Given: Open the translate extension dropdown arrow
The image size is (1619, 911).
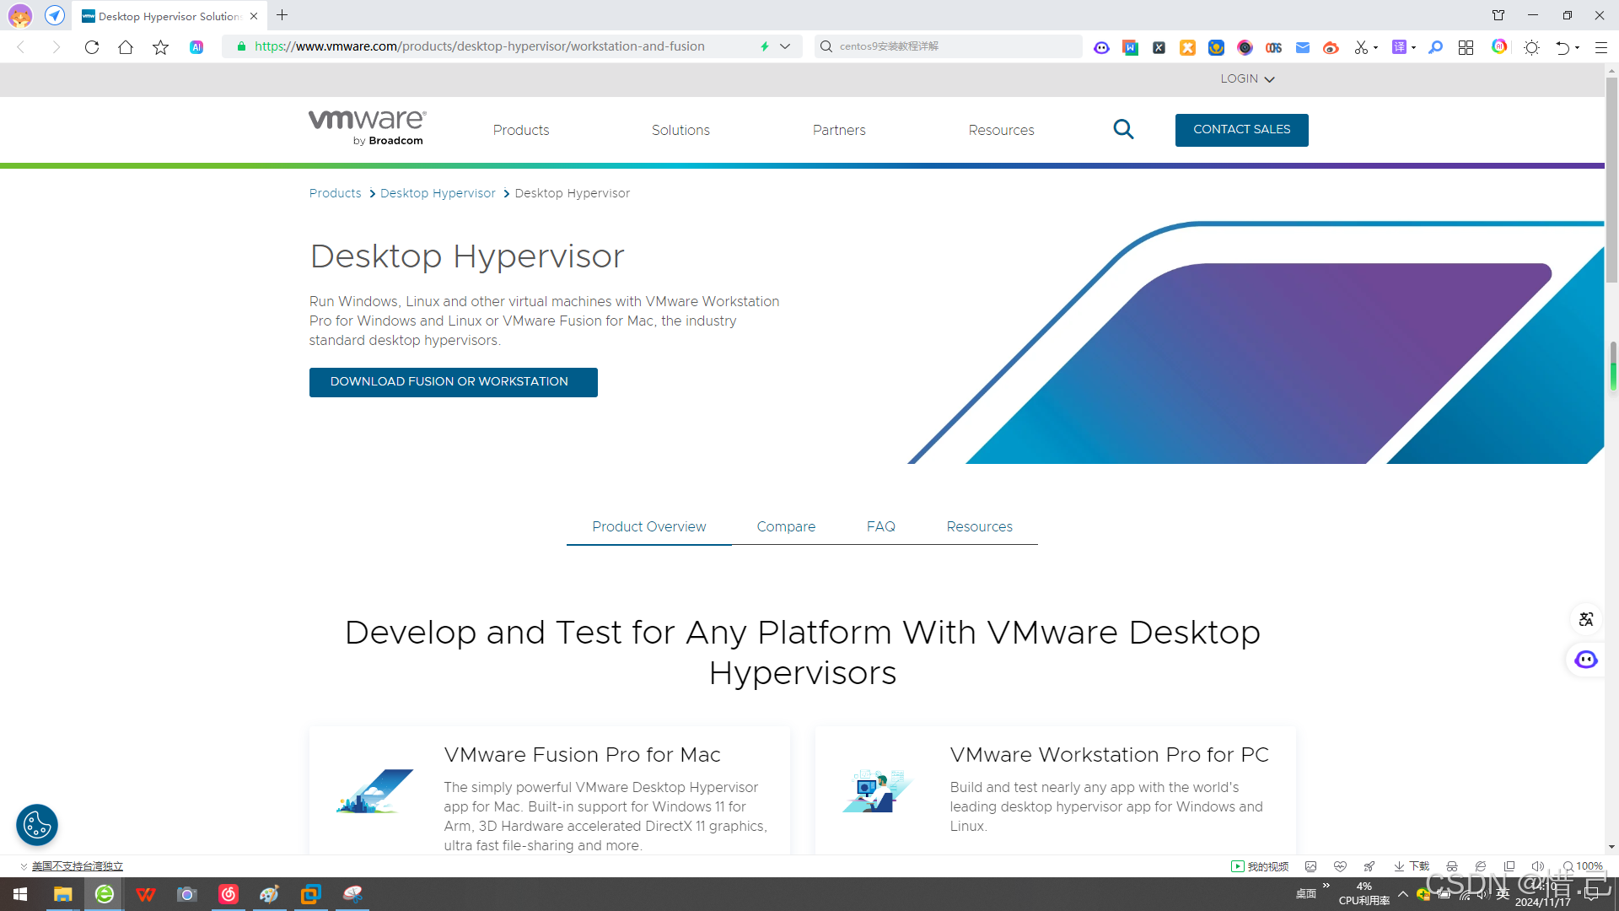Looking at the screenshot, I should tap(1413, 47).
